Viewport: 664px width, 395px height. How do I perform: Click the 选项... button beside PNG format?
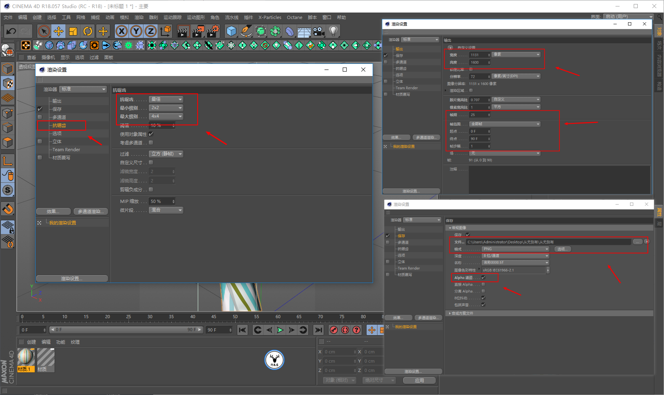tap(562, 249)
